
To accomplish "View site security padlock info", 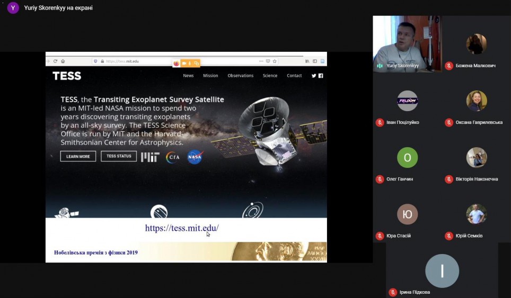I will click(102, 61).
